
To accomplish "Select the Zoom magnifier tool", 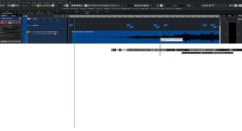I will (x=103, y=6).
